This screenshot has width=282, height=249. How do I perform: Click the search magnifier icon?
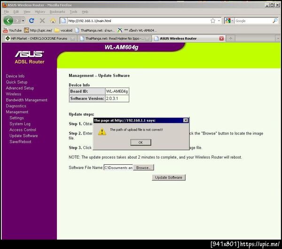(x=275, y=21)
